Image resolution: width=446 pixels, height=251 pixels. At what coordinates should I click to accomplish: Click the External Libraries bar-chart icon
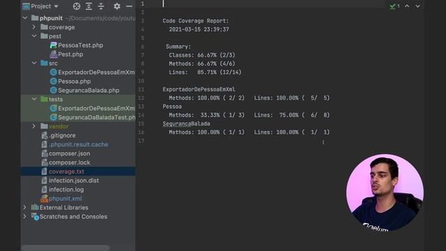click(x=35, y=207)
